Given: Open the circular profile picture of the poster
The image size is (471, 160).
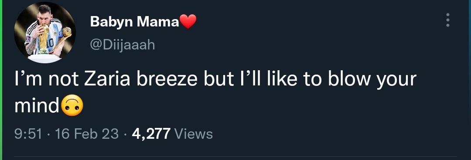Looking at the screenshot, I should [x=45, y=33].
